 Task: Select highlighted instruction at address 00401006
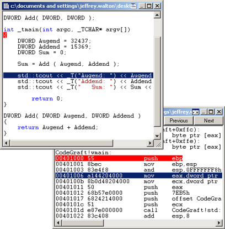pyautogui.click(x=138, y=175)
